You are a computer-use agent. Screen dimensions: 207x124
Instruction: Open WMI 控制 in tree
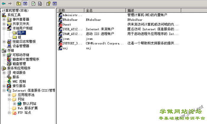(x=19, y=82)
